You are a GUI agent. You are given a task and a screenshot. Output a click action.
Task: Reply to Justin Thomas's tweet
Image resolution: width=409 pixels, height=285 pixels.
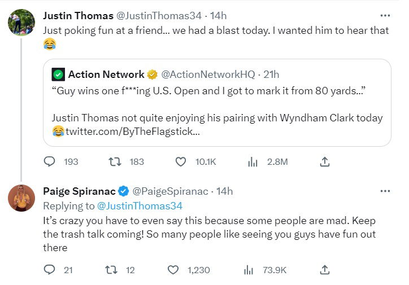(x=50, y=162)
